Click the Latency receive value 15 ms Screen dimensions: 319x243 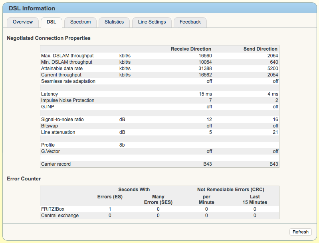click(206, 94)
